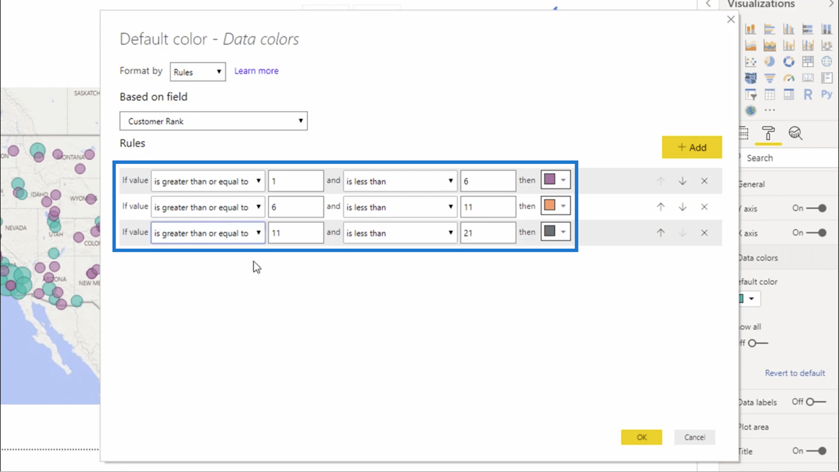
Task: Select the clustered column chart visual
Action: [x=789, y=29]
